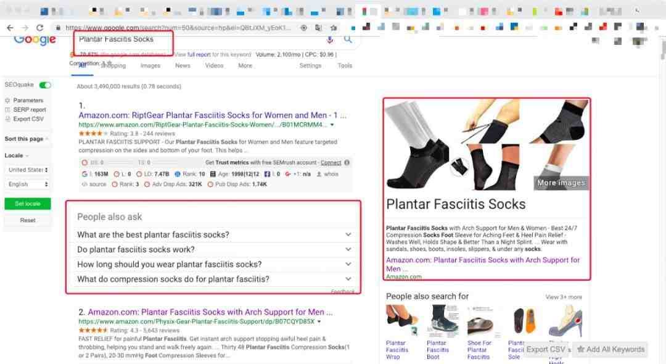Click the SERP report icon
The width and height of the screenshot is (666, 364).
pyautogui.click(x=7, y=110)
